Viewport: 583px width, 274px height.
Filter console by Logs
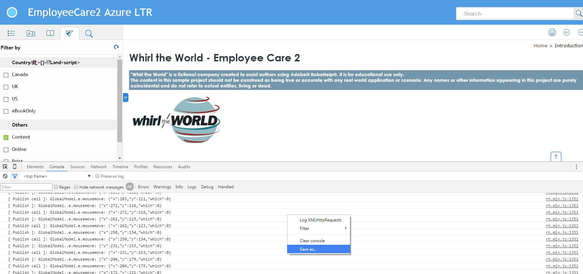[192, 187]
